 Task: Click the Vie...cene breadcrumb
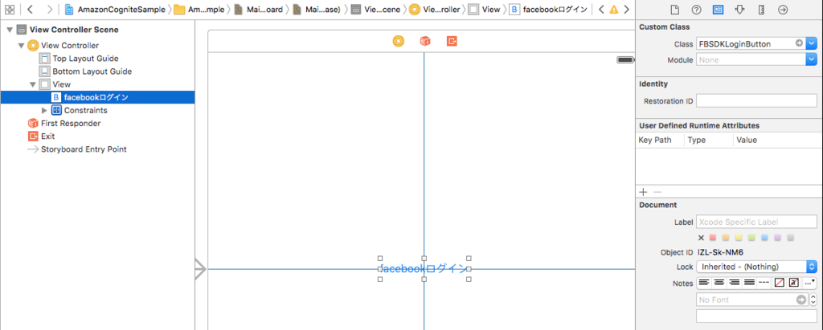pyautogui.click(x=375, y=10)
